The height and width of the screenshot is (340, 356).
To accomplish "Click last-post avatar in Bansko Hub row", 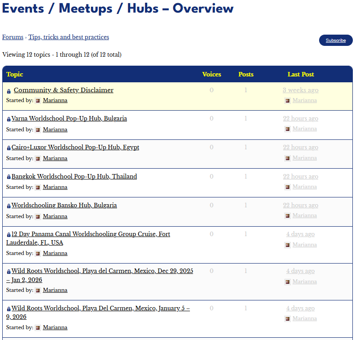I will [x=288, y=216].
